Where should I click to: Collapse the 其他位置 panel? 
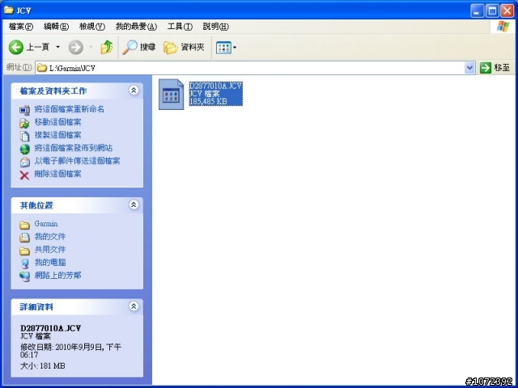134,205
